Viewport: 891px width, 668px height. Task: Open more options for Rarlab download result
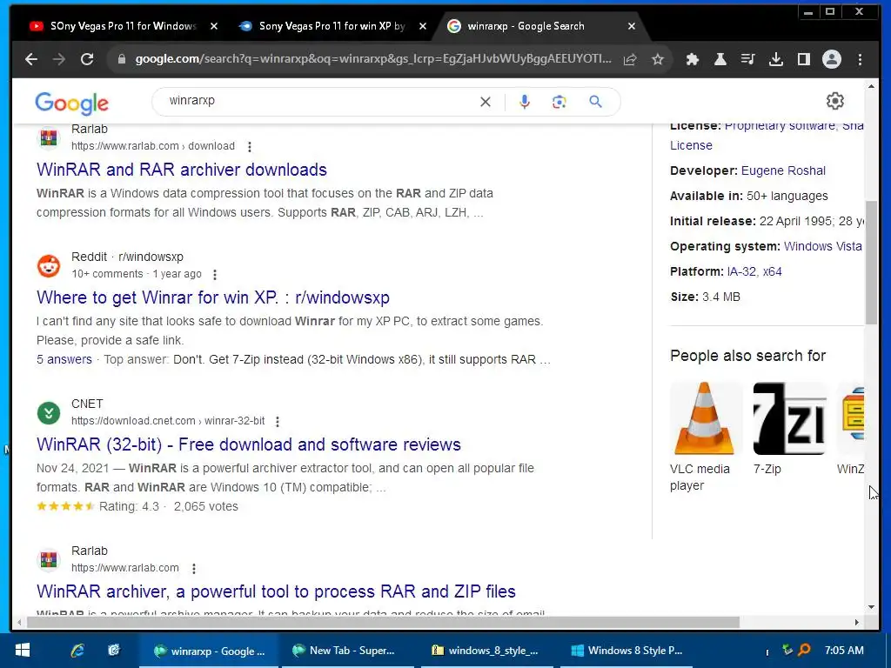tap(250, 146)
